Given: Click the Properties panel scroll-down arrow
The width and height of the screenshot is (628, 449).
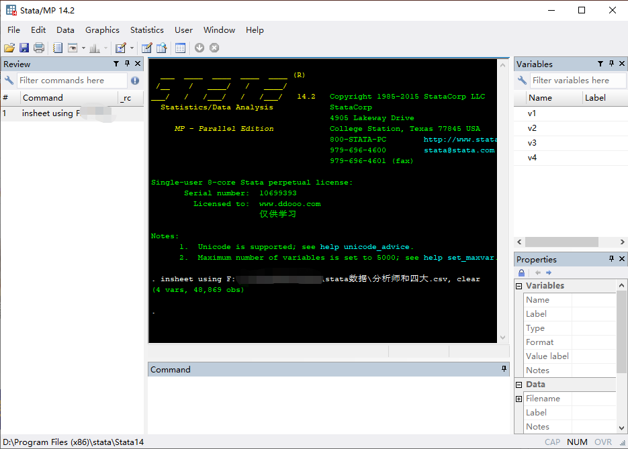Looking at the screenshot, I should (621, 428).
